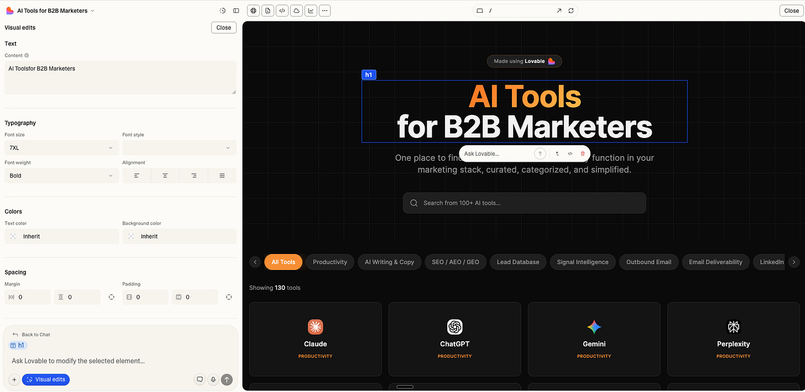The width and height of the screenshot is (805, 392).
Task: Select the SEO / AEO / GEO tab
Action: pyautogui.click(x=456, y=262)
